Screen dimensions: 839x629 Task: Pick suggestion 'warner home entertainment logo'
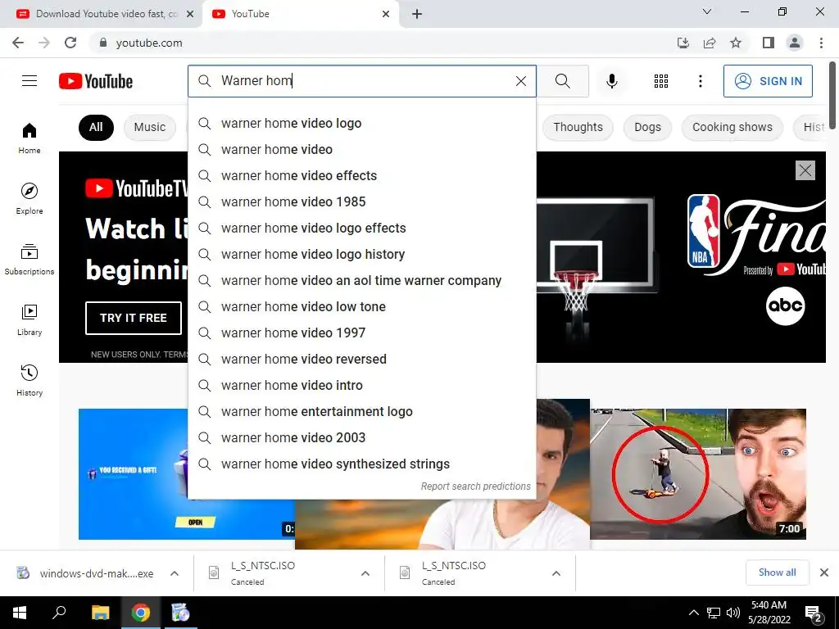(361, 411)
